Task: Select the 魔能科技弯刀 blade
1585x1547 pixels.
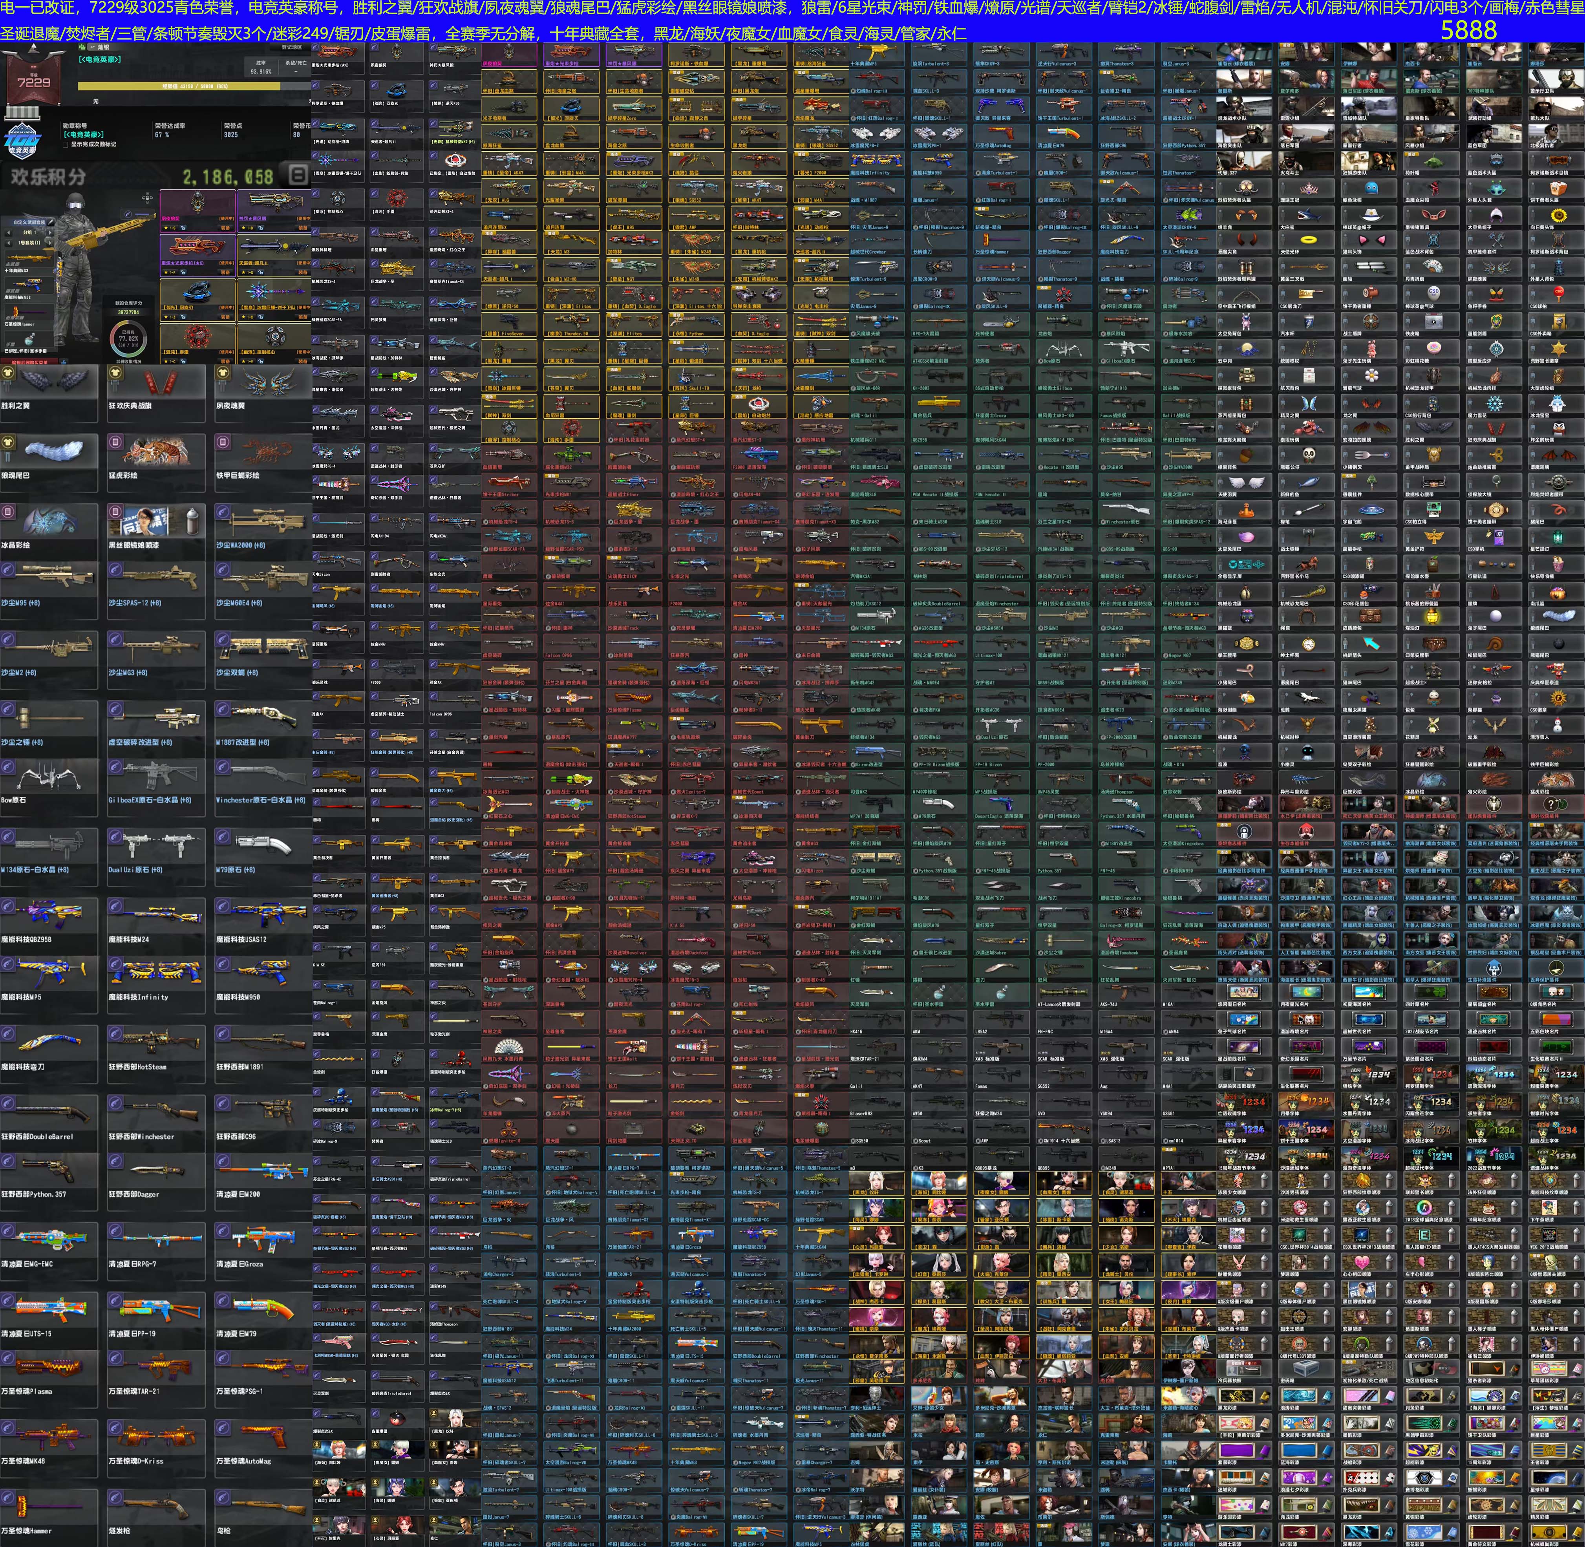Action: click(49, 1055)
